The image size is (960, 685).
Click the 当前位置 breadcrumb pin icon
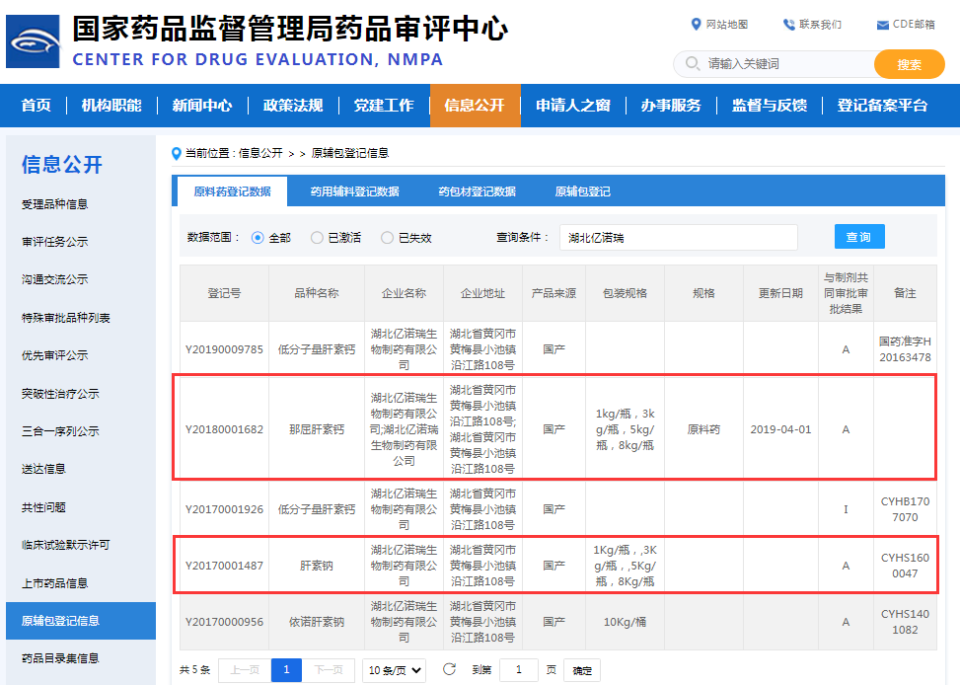pos(177,153)
